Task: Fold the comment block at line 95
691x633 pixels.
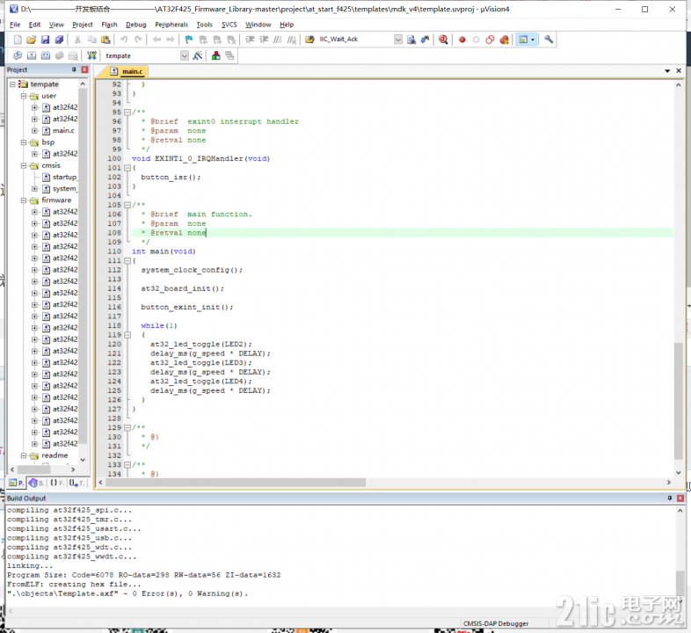Action: click(x=127, y=112)
